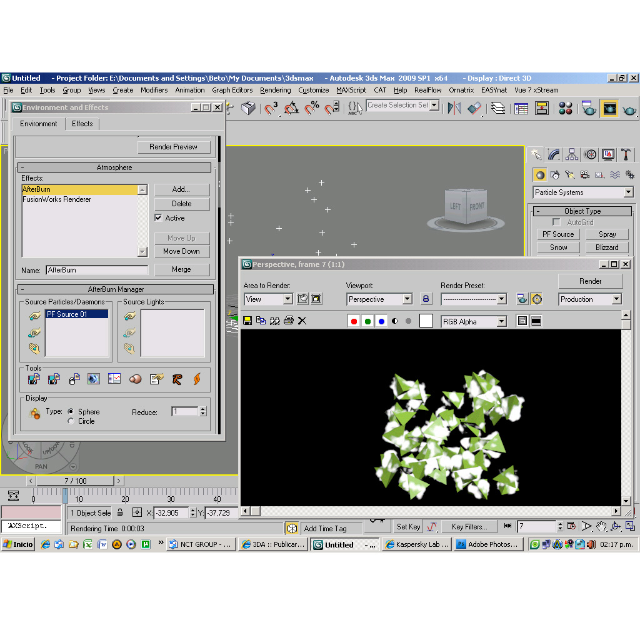This screenshot has width=640, height=625.
Task: Open the MAXScript menu
Action: tap(351, 90)
